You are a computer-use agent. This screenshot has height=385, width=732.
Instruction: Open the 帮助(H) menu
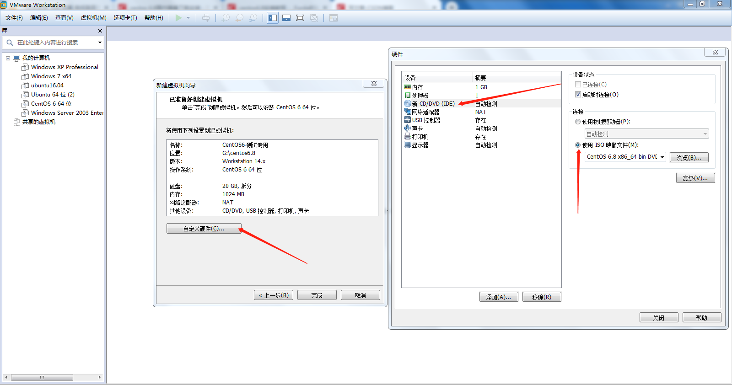coord(154,18)
